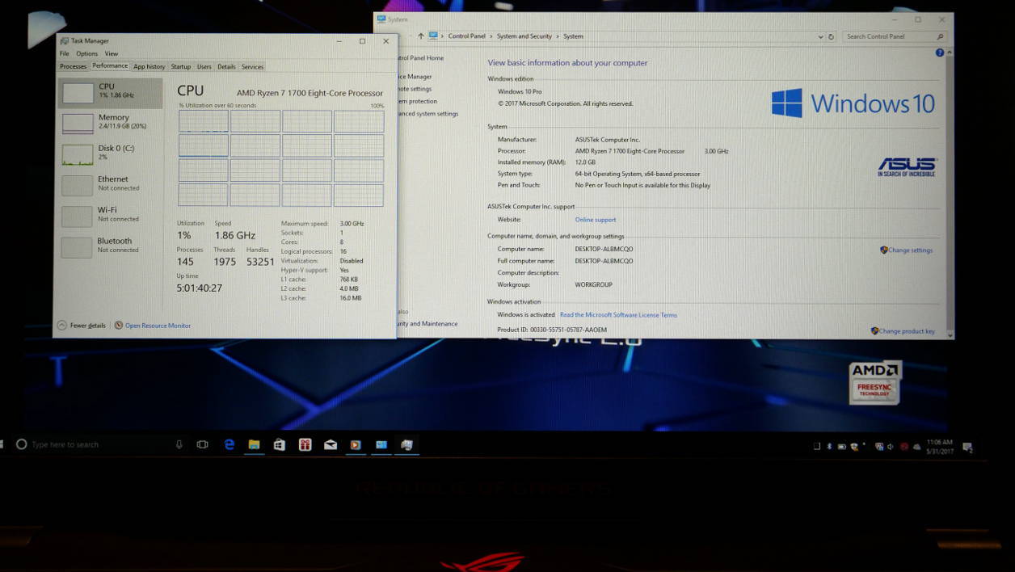This screenshot has width=1015, height=572.
Task: Select Wi-Fi in Task Manager sidebar
Action: tap(110, 215)
